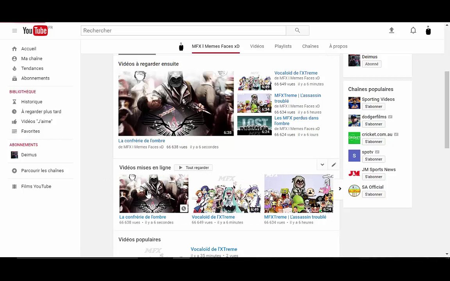Click the Abonnements sidebar icon
The width and height of the screenshot is (450, 281).
pos(14,78)
